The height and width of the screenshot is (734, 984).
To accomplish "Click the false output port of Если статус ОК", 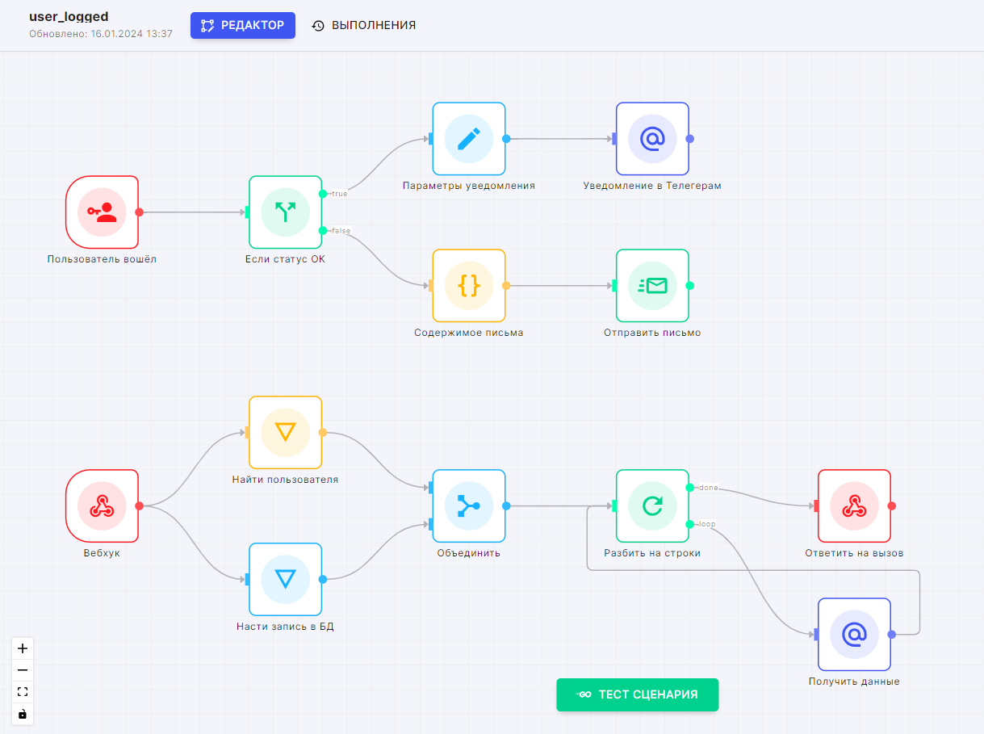I will [x=323, y=231].
